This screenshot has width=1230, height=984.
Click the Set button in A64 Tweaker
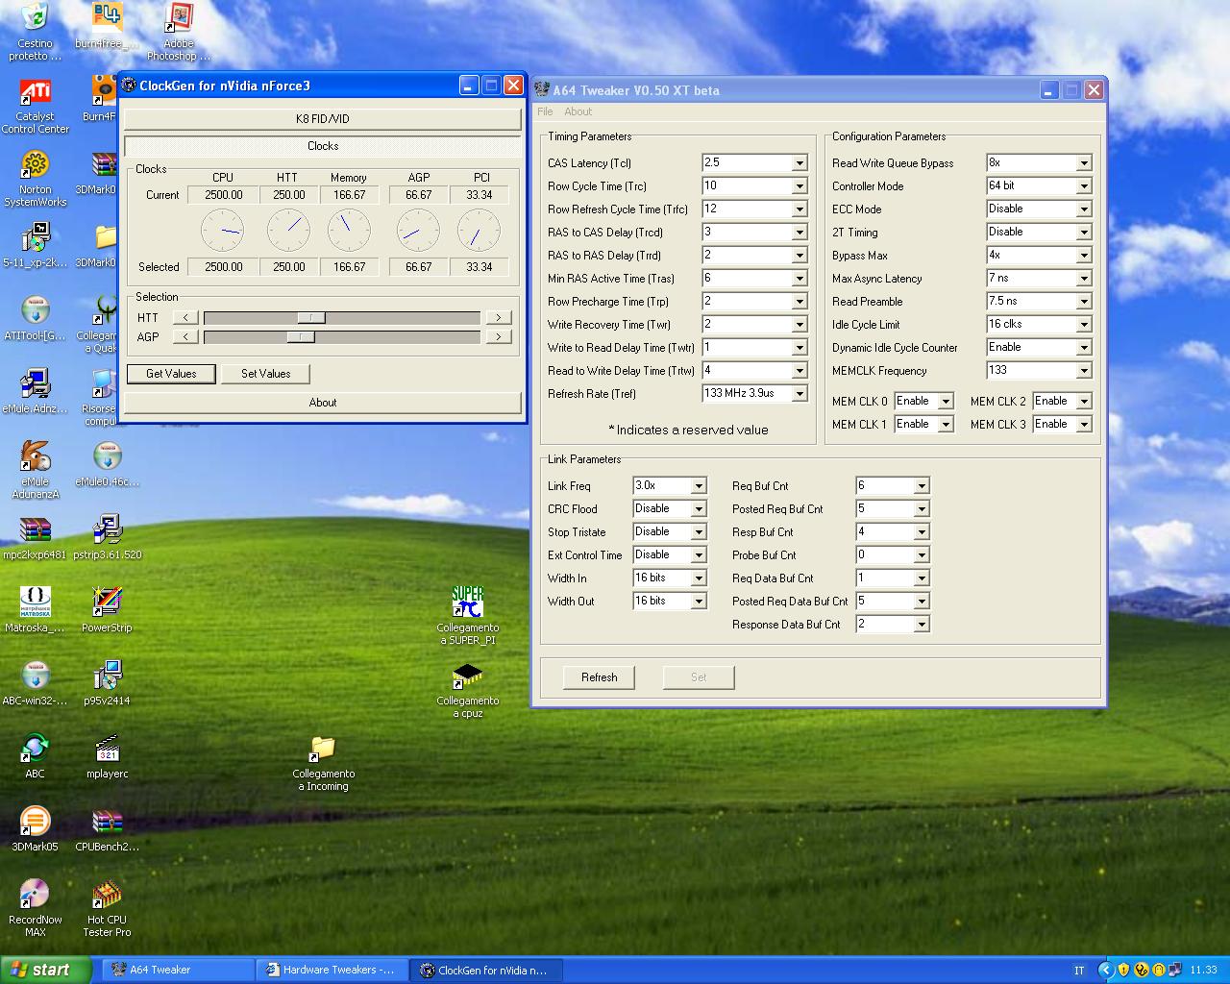699,677
